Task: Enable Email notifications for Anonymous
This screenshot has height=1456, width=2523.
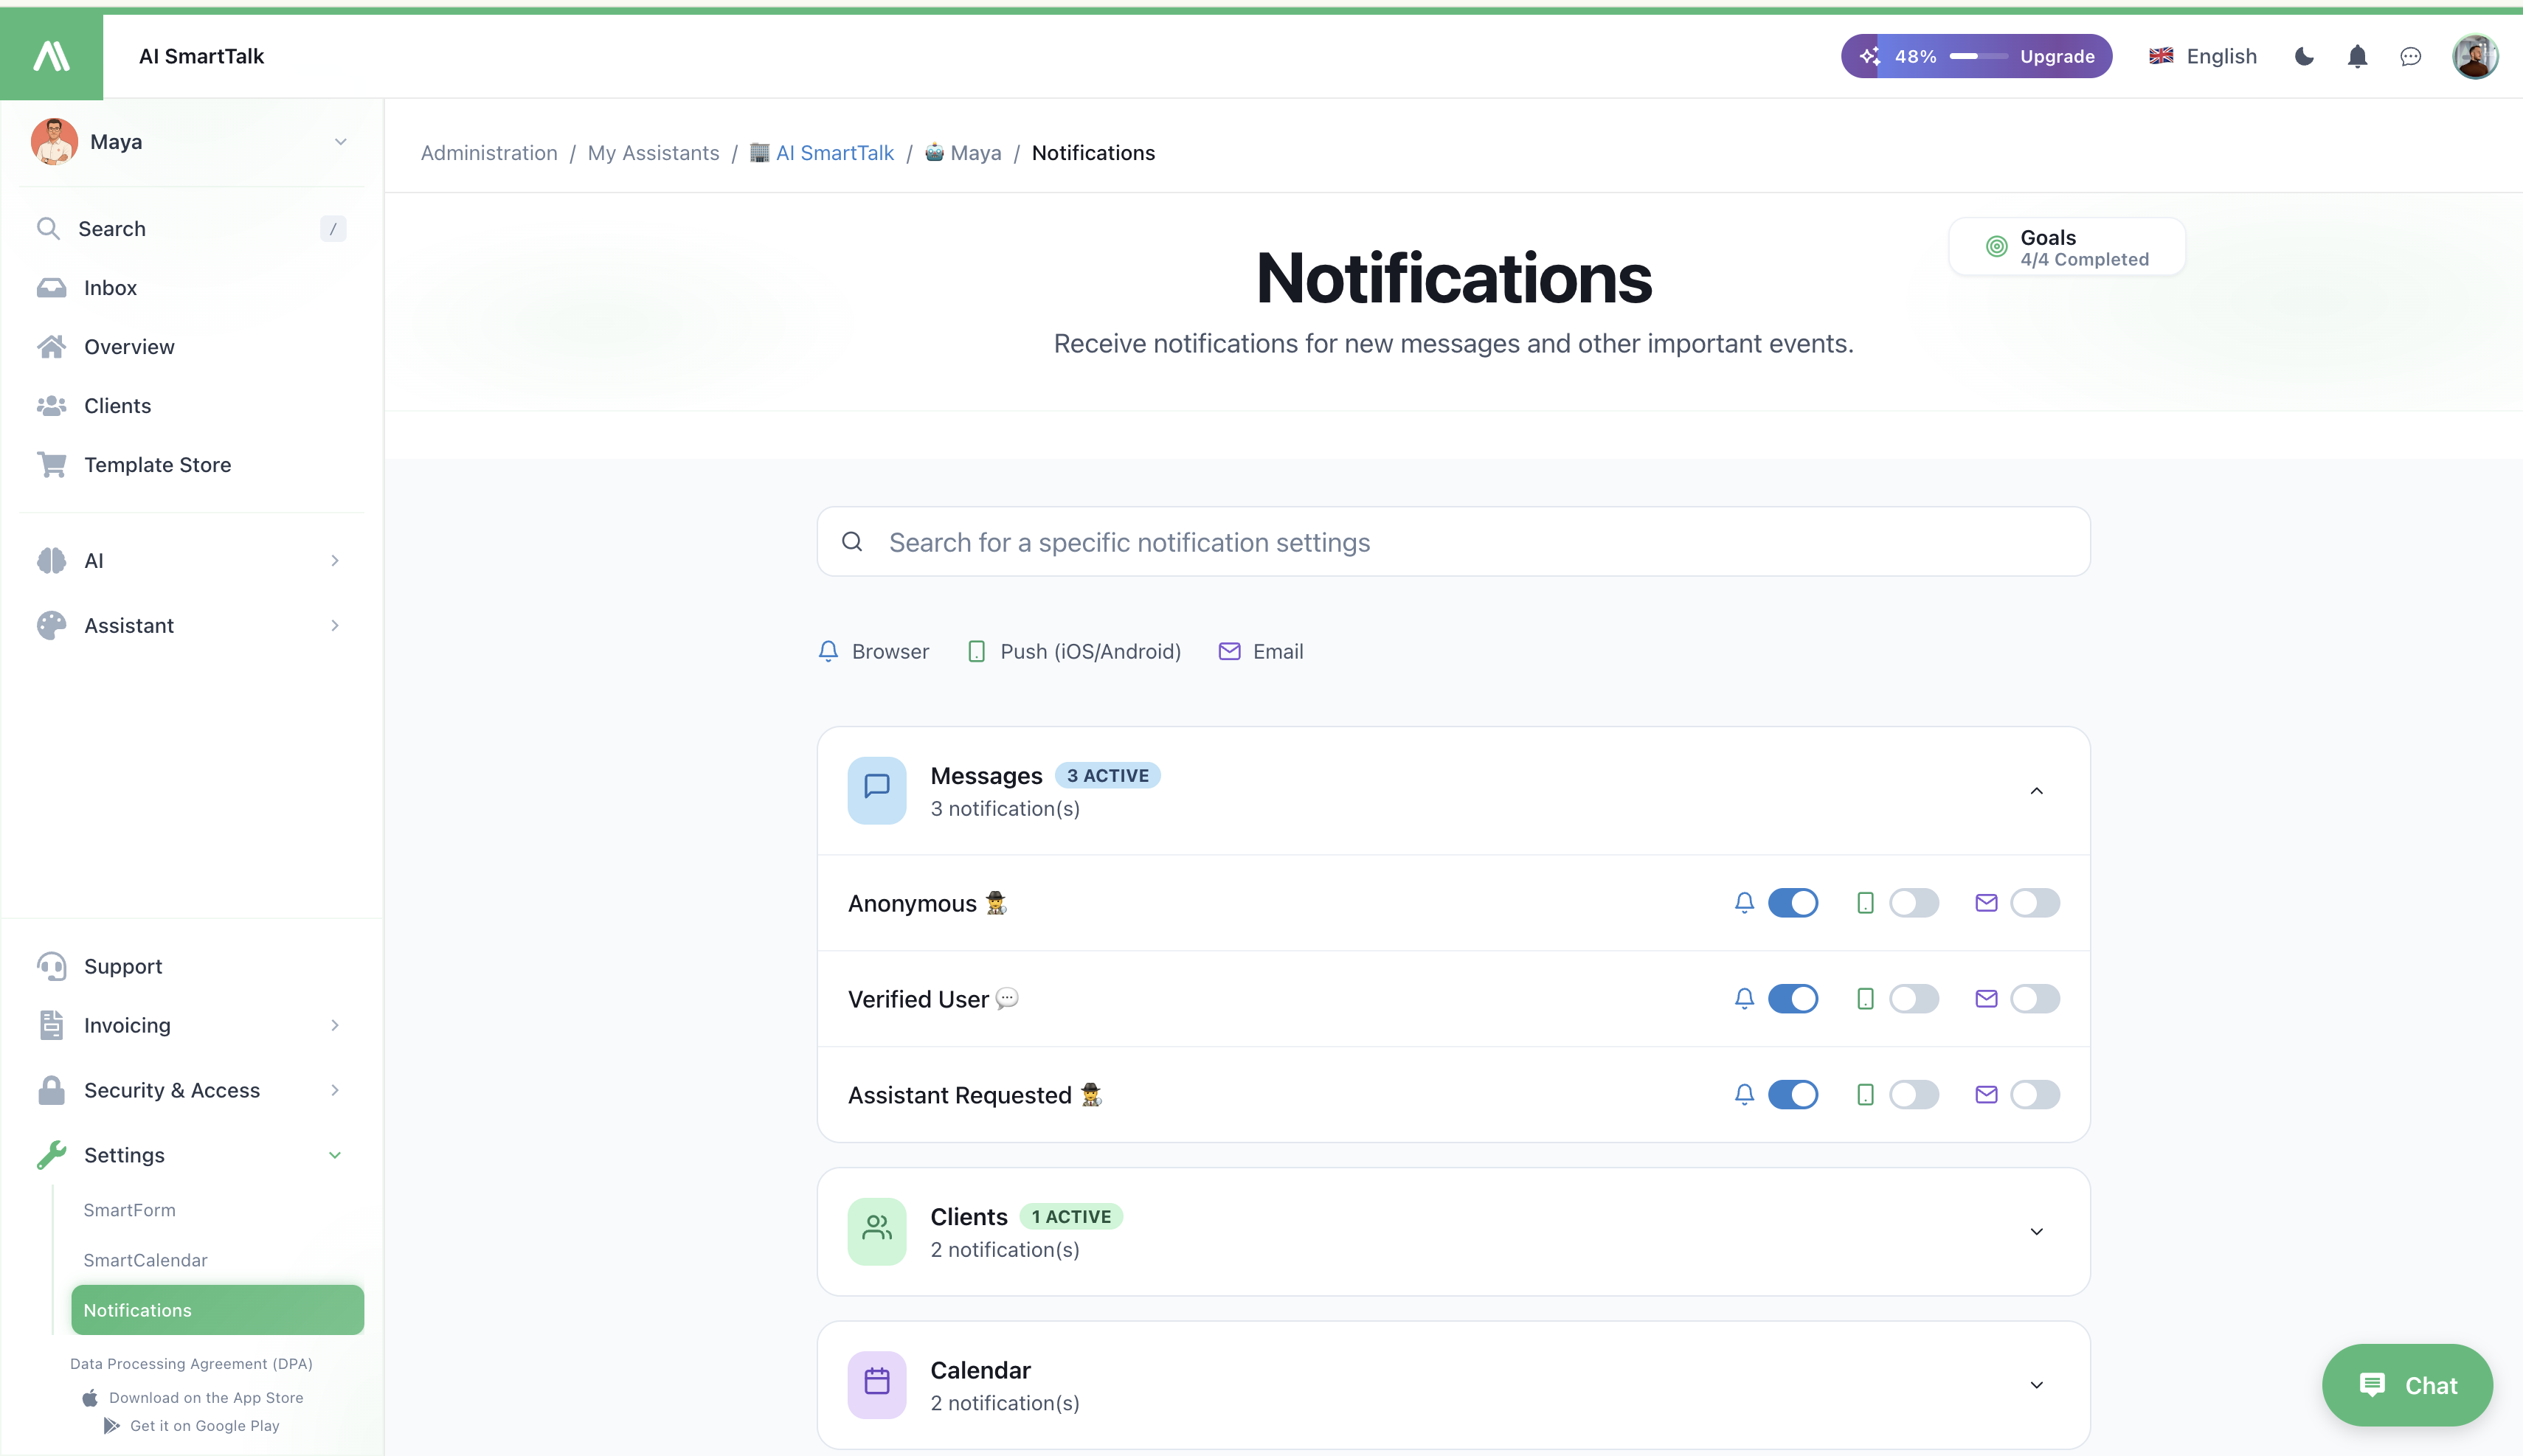Action: (2035, 903)
